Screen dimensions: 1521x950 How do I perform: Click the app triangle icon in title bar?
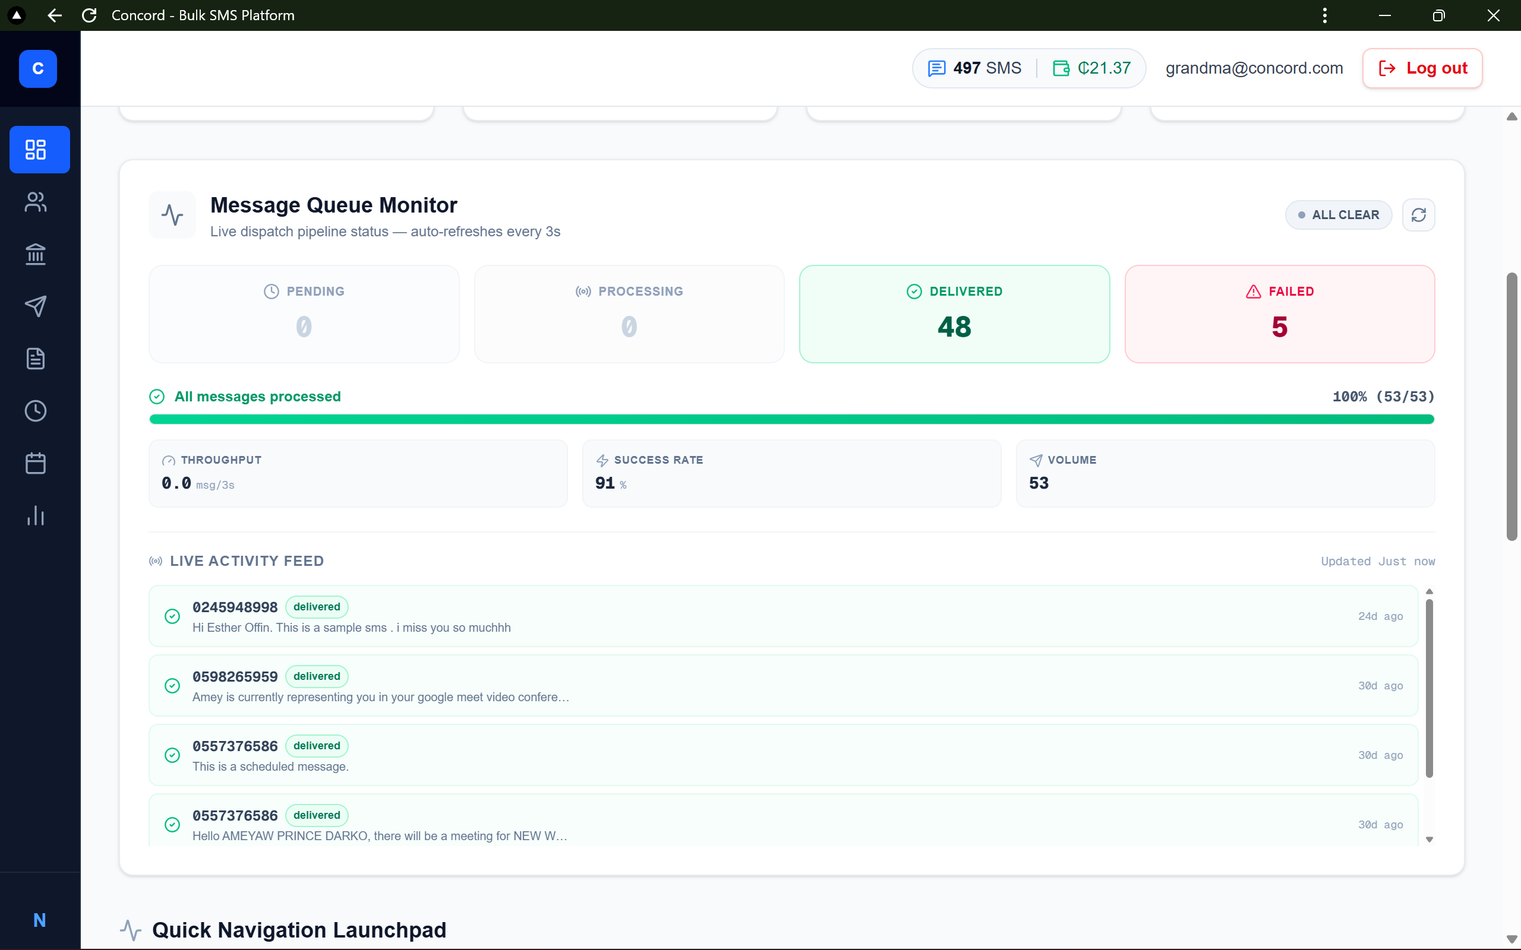17,15
